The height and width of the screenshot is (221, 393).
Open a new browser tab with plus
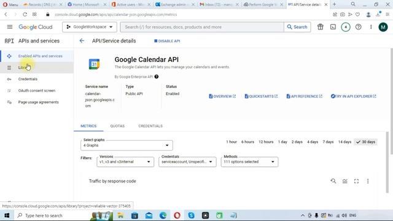(x=334, y=4)
